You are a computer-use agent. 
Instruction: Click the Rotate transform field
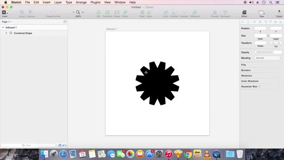[260, 43]
